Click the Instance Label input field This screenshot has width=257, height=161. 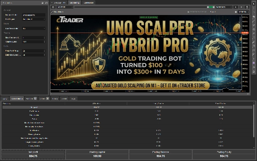(34, 15)
